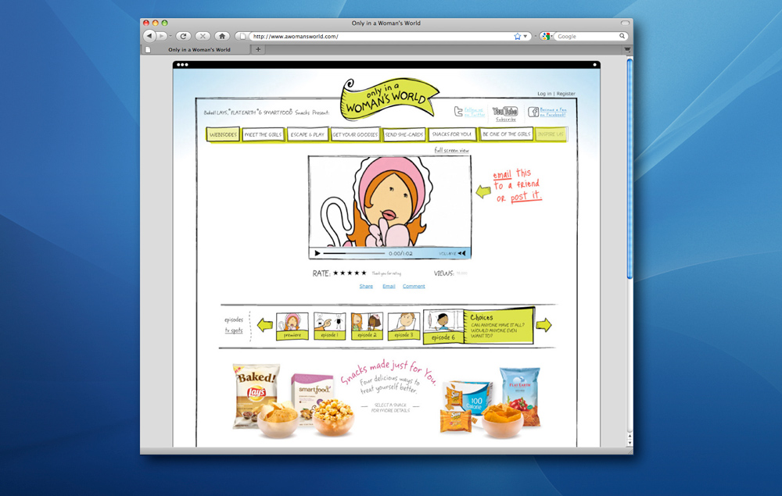Image resolution: width=782 pixels, height=496 pixels.
Task: Select the Episode 6 thumbnail
Action: pyautogui.click(x=442, y=322)
